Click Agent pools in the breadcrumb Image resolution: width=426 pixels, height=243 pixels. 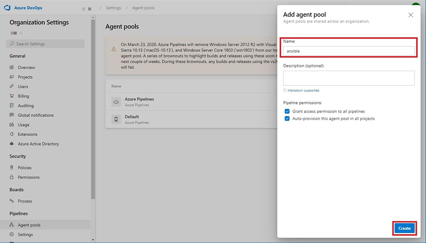click(x=143, y=8)
